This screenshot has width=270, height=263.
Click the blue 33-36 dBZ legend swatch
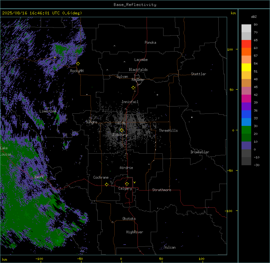pos(246,114)
